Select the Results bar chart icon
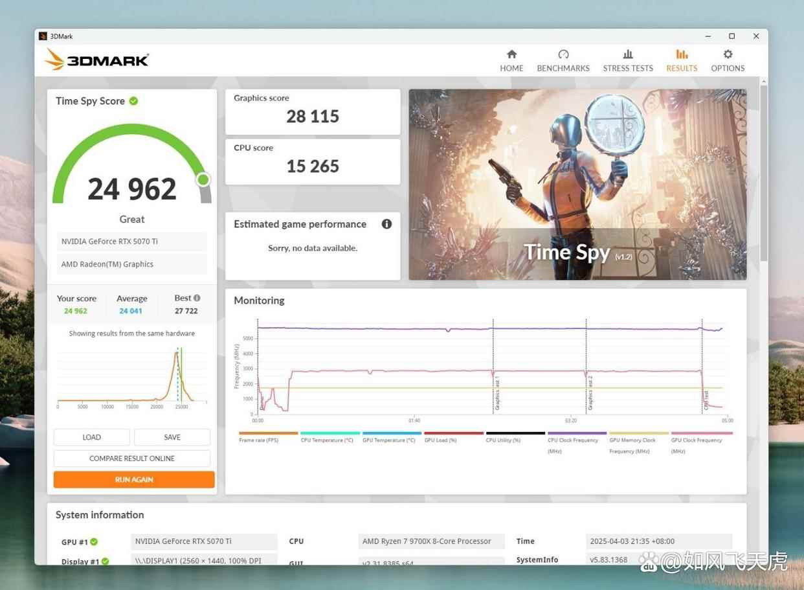This screenshot has height=590, width=804. point(682,54)
